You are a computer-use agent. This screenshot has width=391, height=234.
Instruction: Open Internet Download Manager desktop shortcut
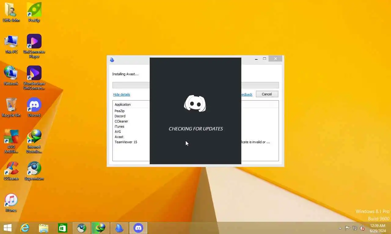[x=34, y=141]
